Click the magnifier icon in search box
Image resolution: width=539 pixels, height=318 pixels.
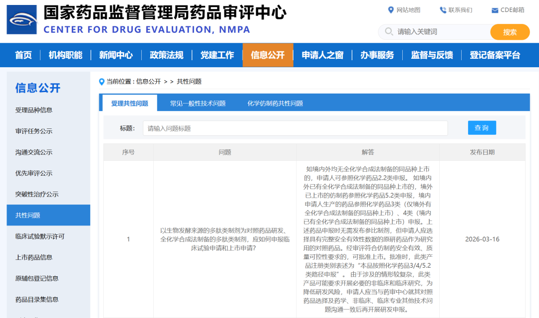point(389,32)
